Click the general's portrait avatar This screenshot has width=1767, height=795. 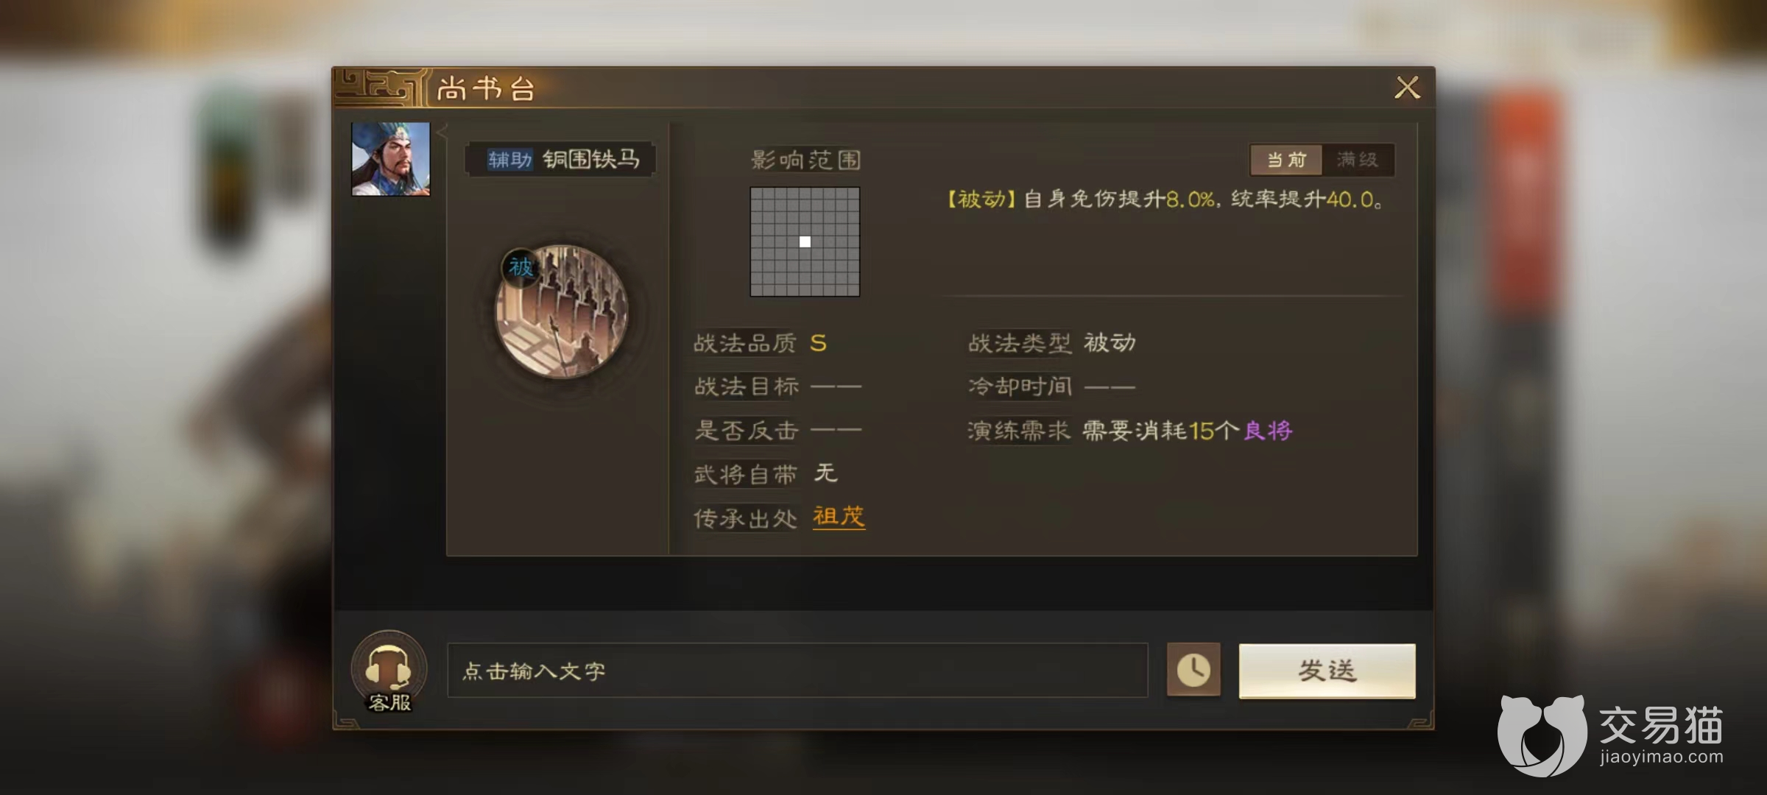coord(390,159)
